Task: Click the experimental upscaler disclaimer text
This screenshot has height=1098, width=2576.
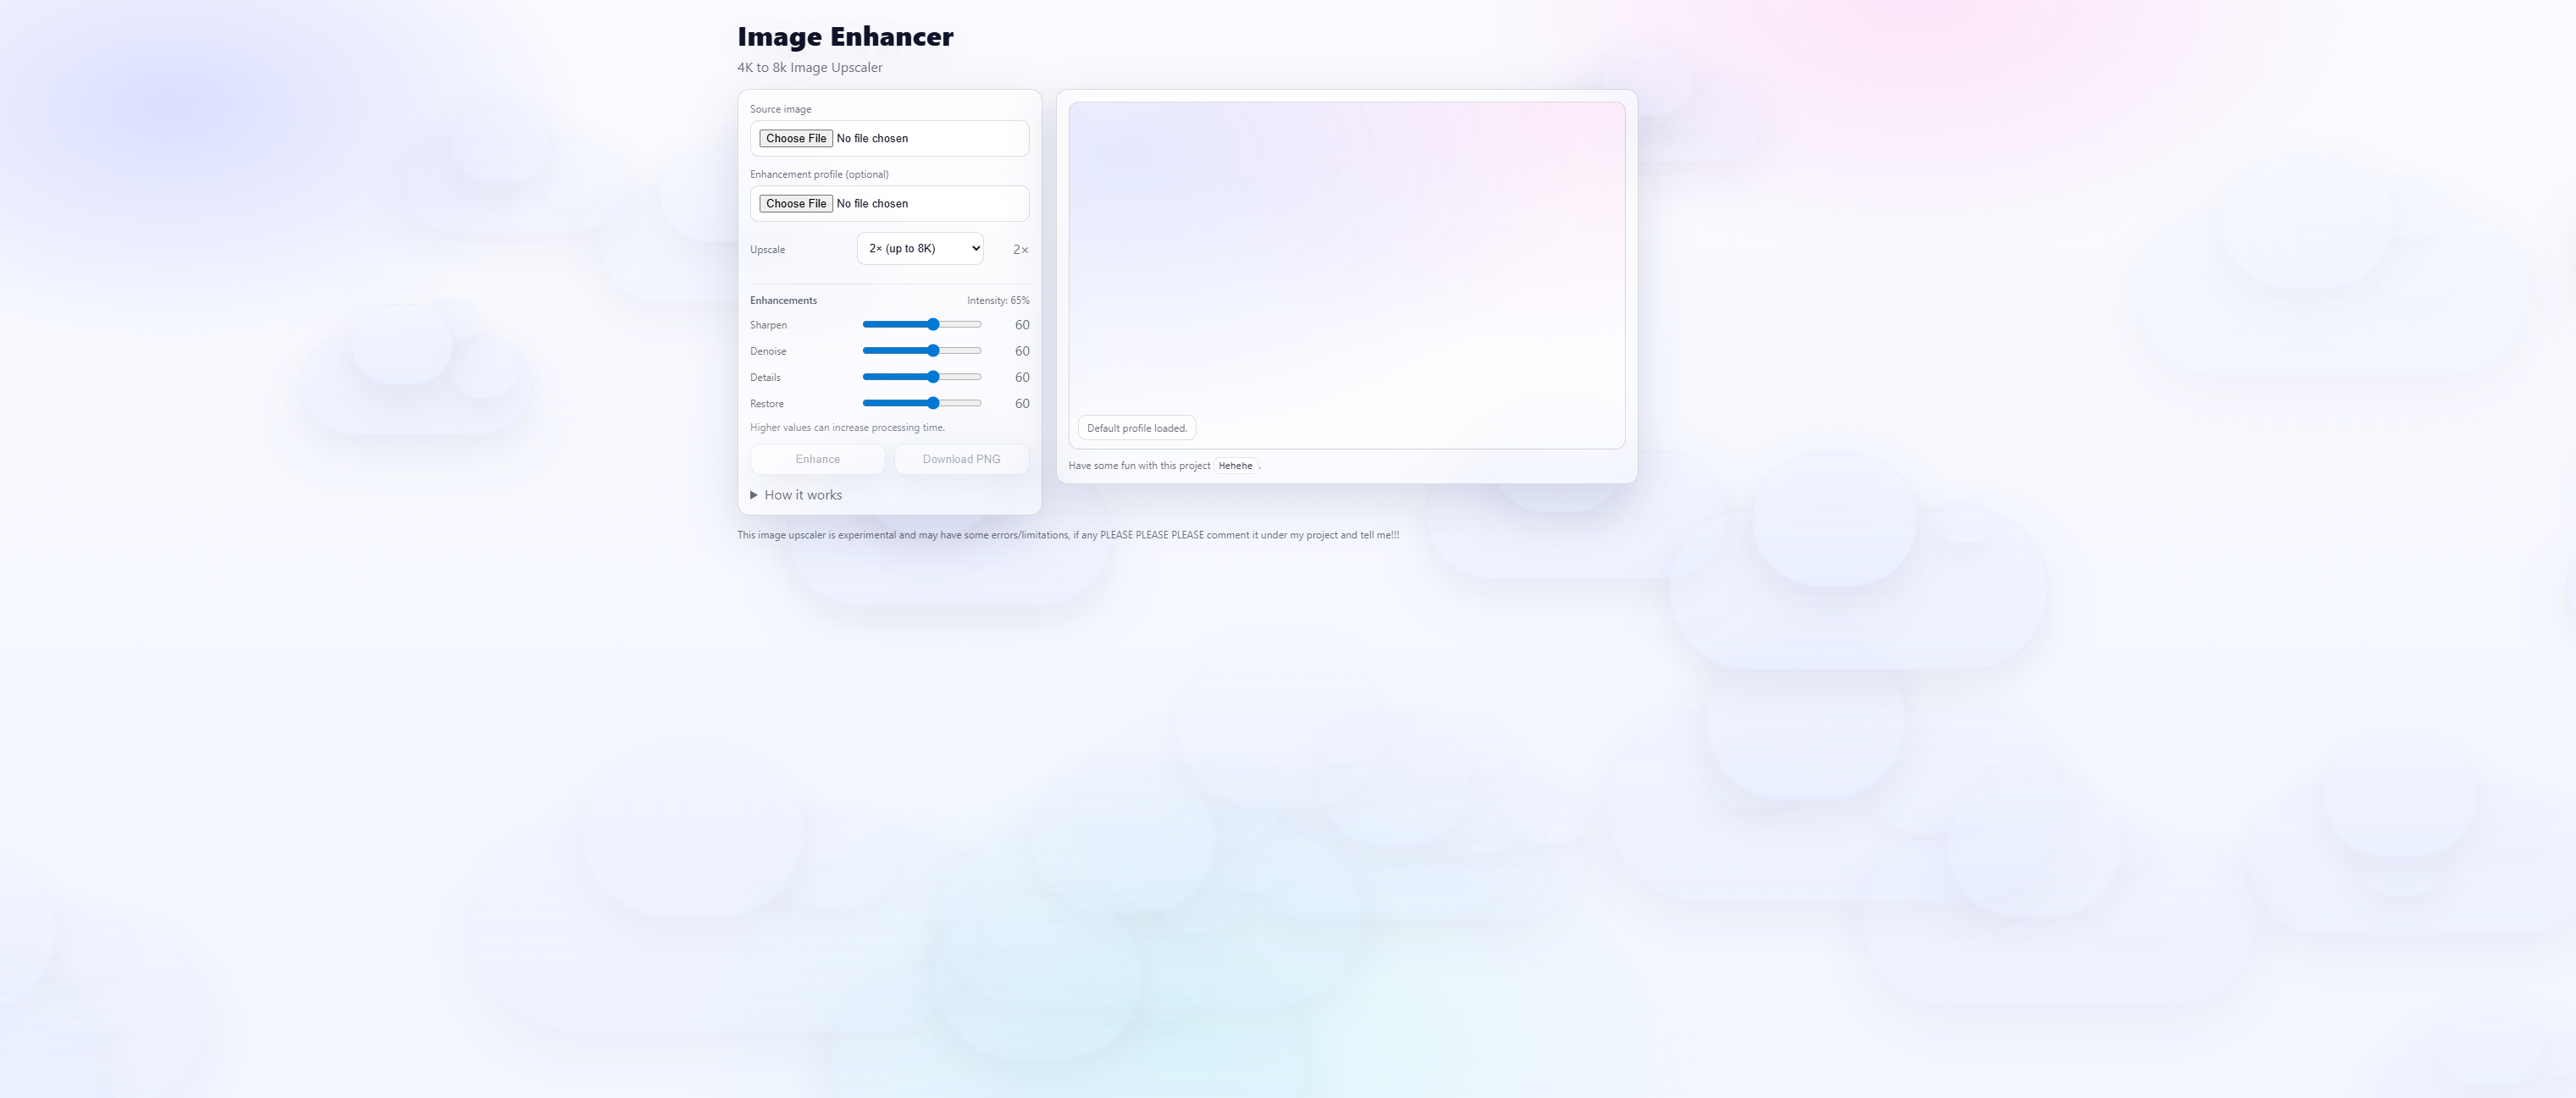Action: tap(1067, 535)
